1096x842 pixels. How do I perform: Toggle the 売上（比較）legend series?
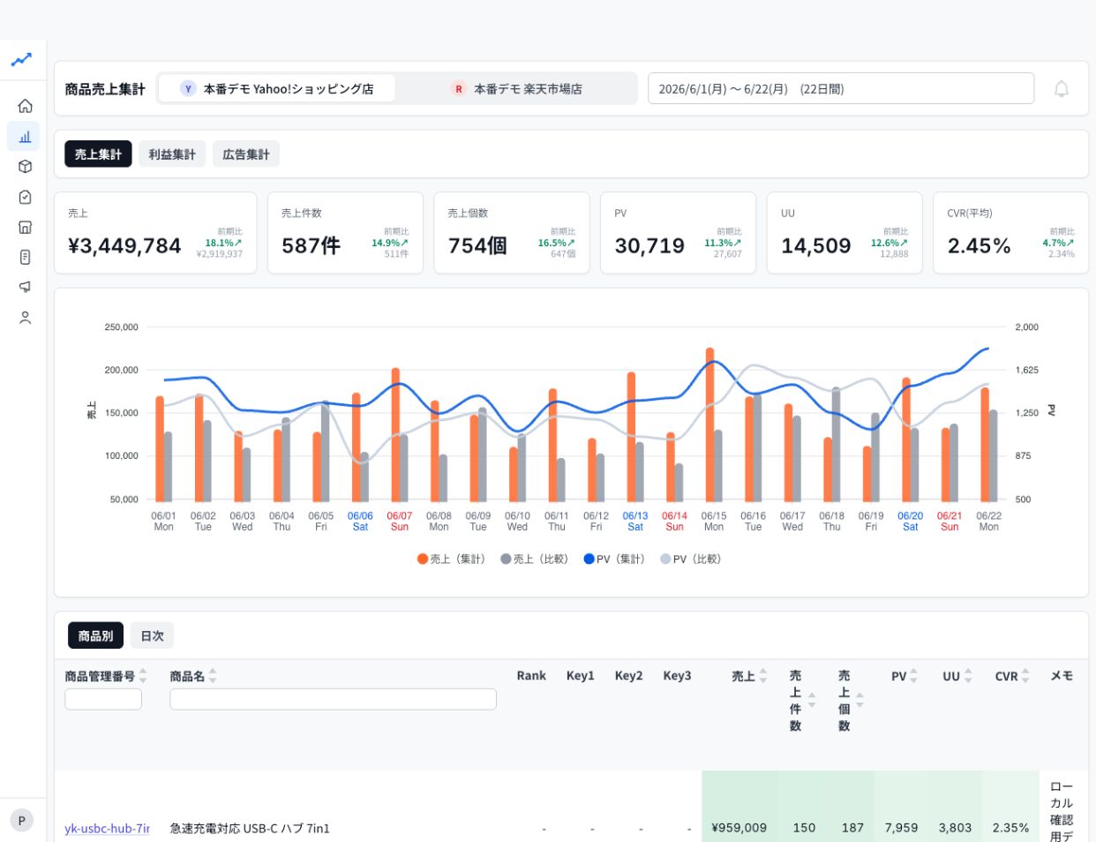(x=535, y=559)
